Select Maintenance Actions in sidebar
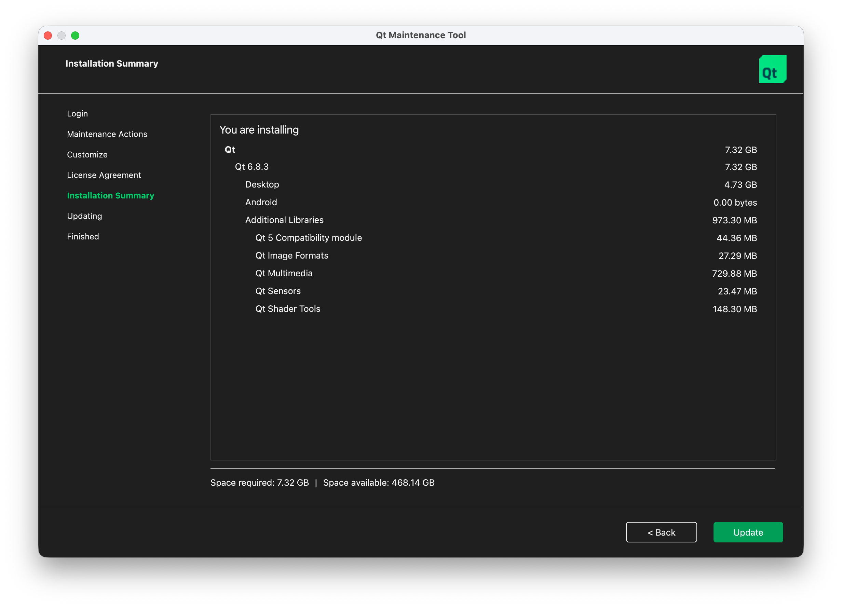842x608 pixels. coord(107,134)
